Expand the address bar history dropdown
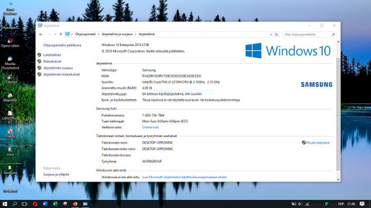Screen dimensions: 371x208 click(271, 34)
